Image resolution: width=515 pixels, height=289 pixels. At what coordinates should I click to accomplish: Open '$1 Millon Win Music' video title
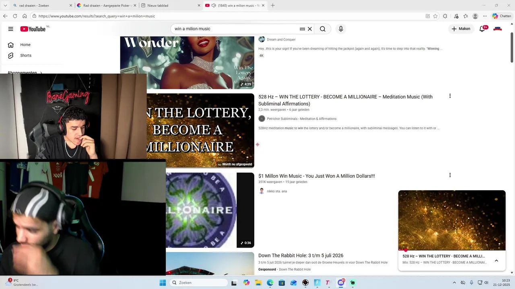(x=317, y=176)
